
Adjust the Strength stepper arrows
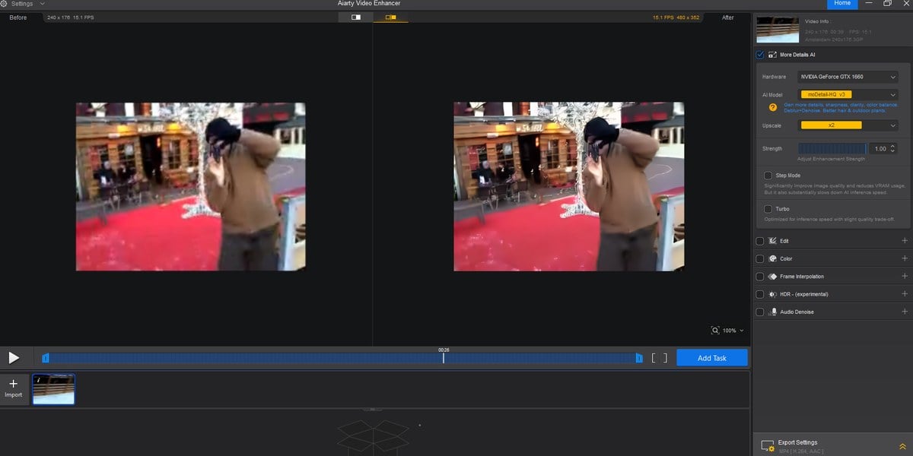(893, 148)
